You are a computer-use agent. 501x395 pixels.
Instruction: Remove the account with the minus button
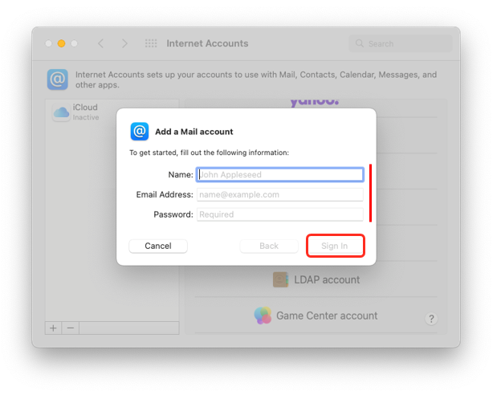[x=71, y=328]
